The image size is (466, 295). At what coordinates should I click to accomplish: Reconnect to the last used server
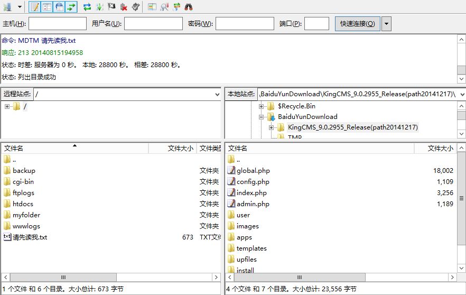(136, 6)
